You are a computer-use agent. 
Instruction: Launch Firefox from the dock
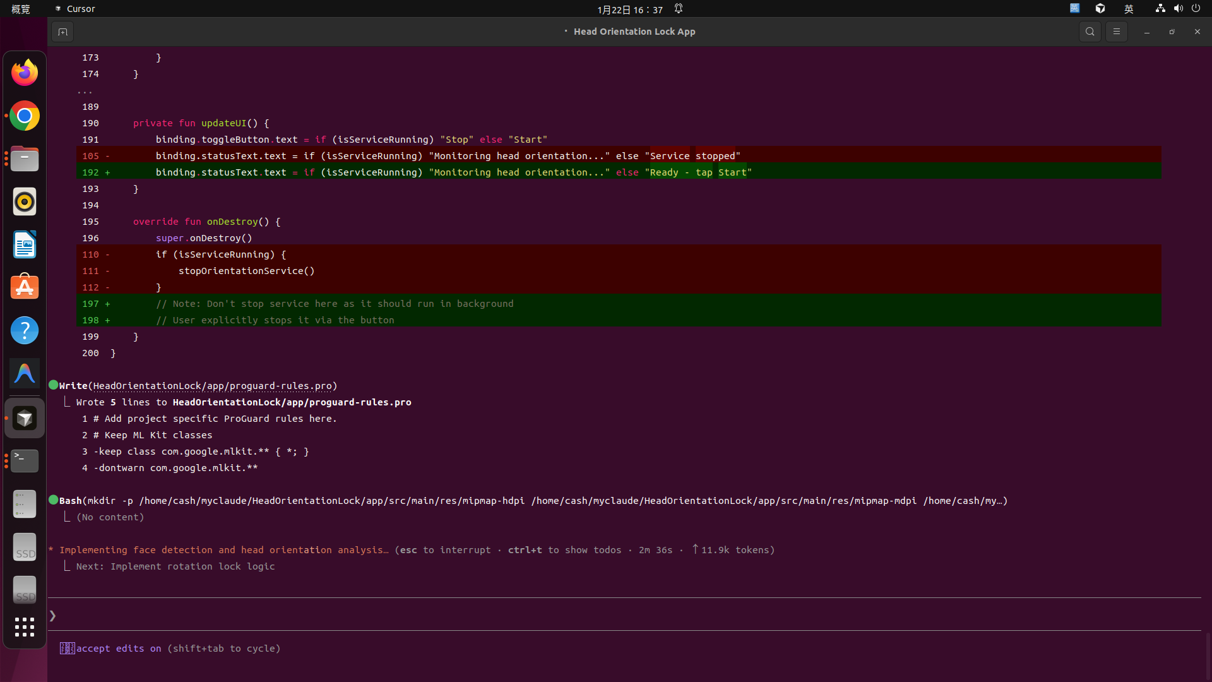(x=25, y=73)
